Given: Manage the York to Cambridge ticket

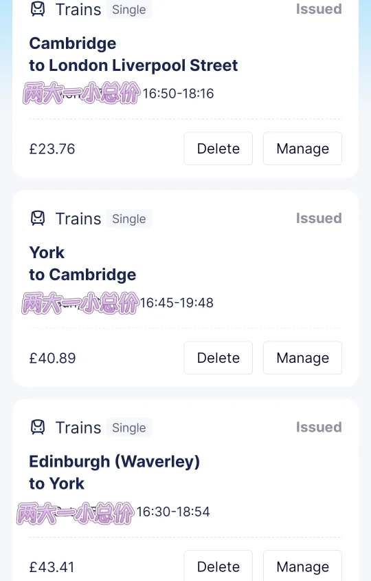Looking at the screenshot, I should point(302,357).
